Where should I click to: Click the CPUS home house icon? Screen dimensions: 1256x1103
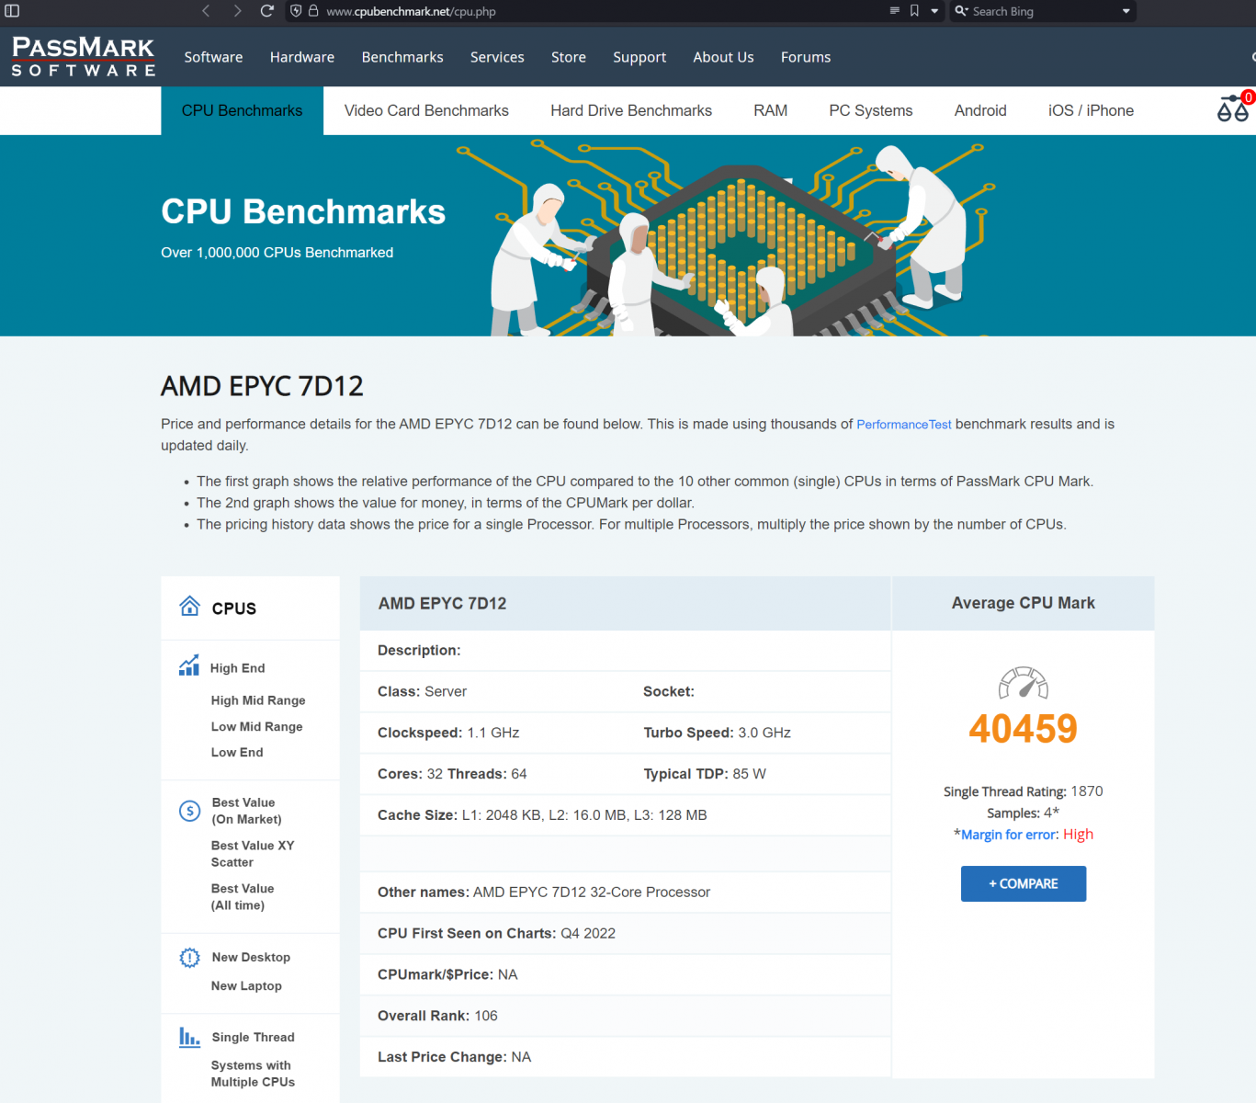tap(189, 606)
